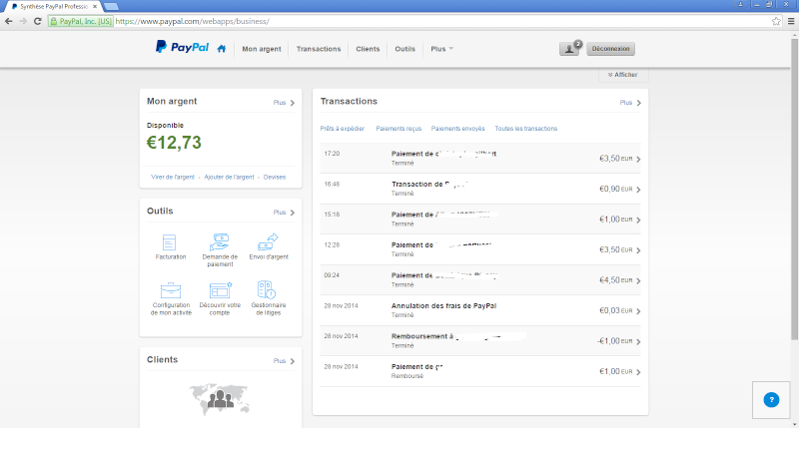Expand the 16:48 transaction chevron
Image resolution: width=799 pixels, height=449 pixels.
click(x=638, y=190)
